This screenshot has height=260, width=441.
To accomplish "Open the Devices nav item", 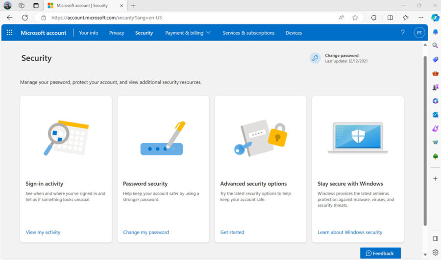I will [x=294, y=33].
